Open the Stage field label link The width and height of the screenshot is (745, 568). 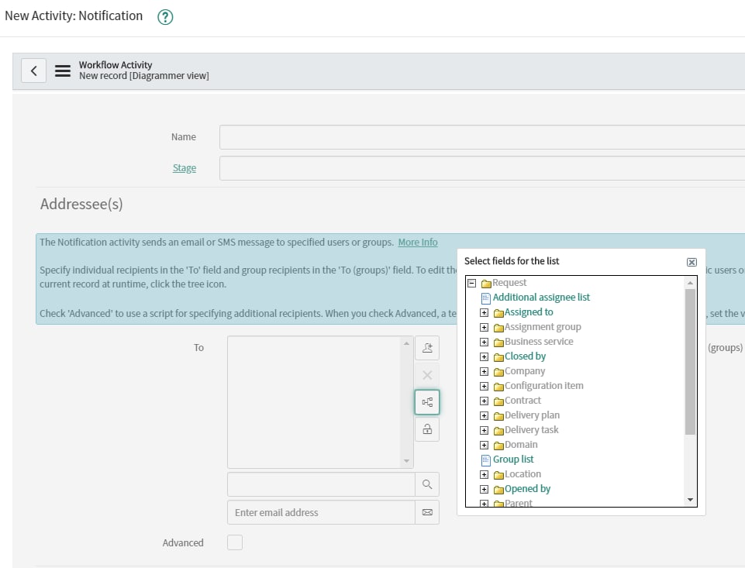pyautogui.click(x=185, y=168)
